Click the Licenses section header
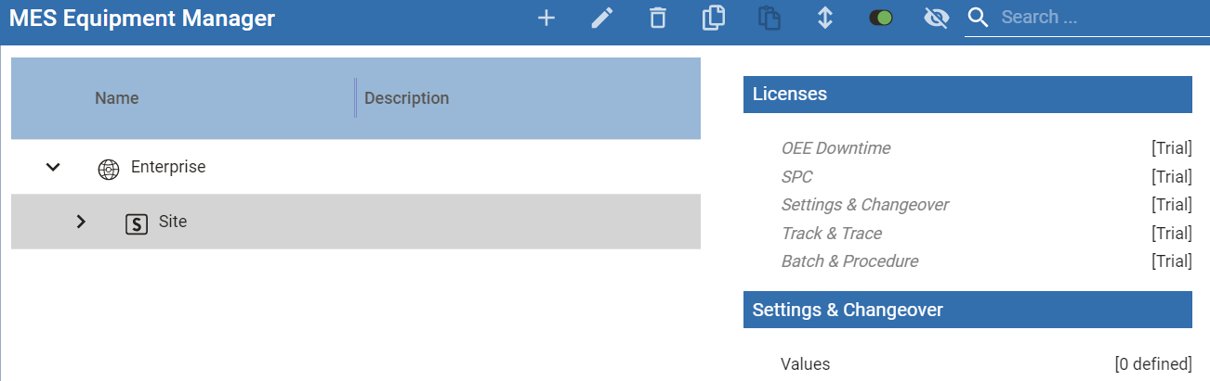The image size is (1210, 381). click(x=967, y=94)
